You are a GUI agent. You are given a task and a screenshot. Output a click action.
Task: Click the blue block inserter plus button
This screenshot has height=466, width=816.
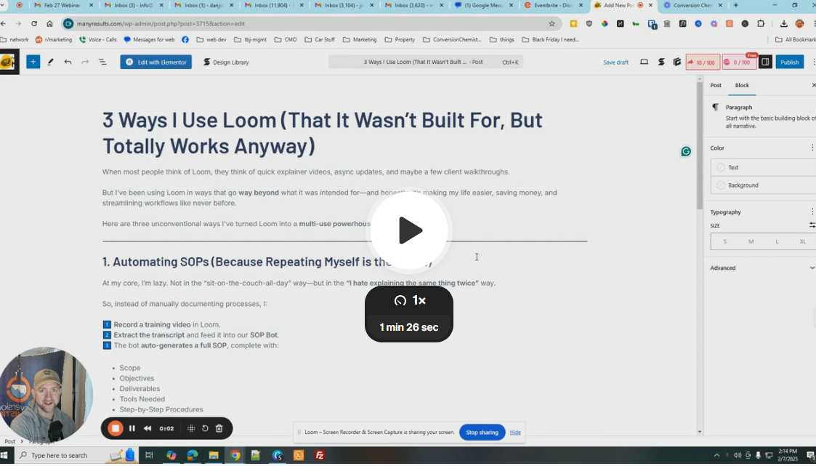coord(33,62)
